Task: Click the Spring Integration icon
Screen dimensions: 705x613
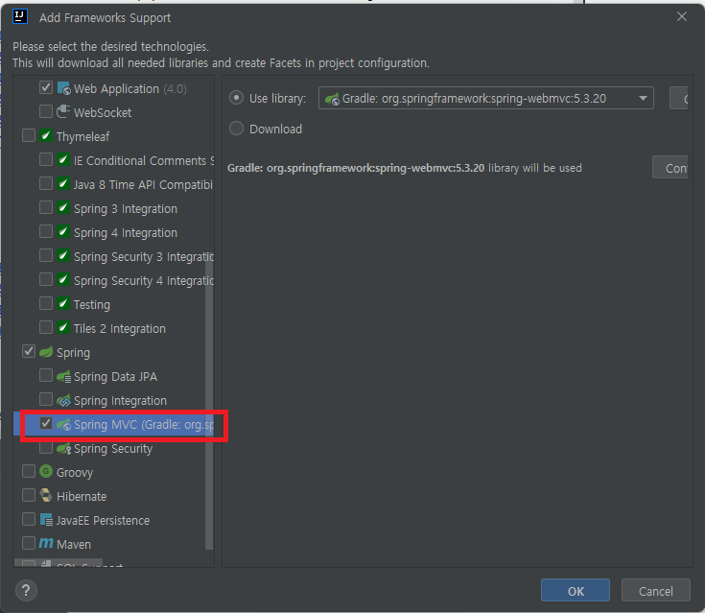Action: coord(64,400)
